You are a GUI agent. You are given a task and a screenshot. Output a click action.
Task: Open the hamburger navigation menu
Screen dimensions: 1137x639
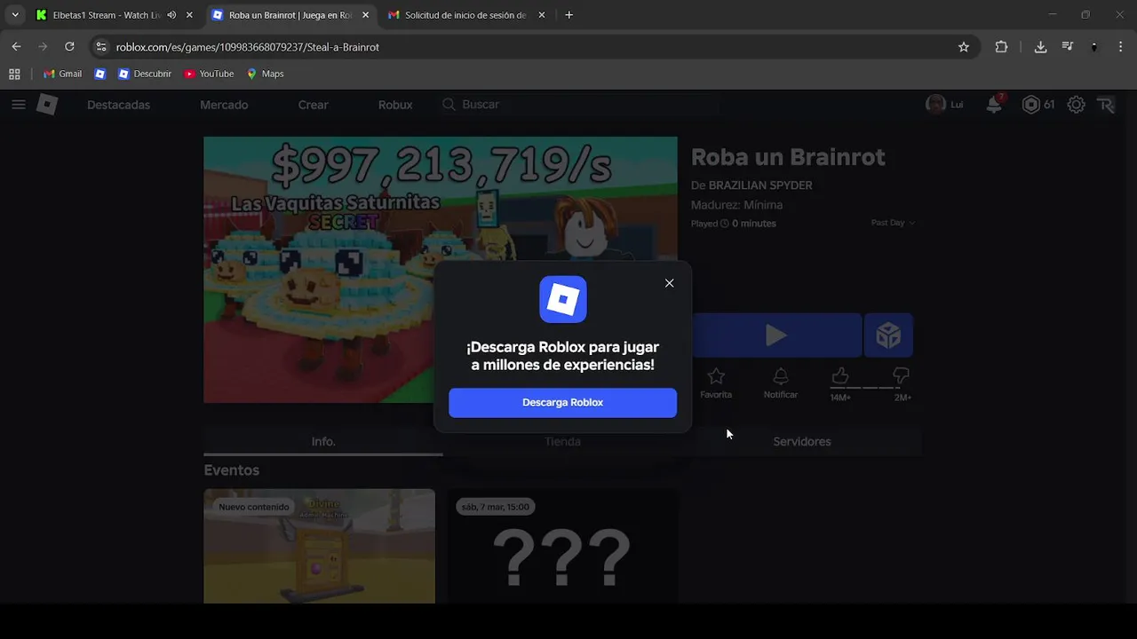[x=18, y=105]
